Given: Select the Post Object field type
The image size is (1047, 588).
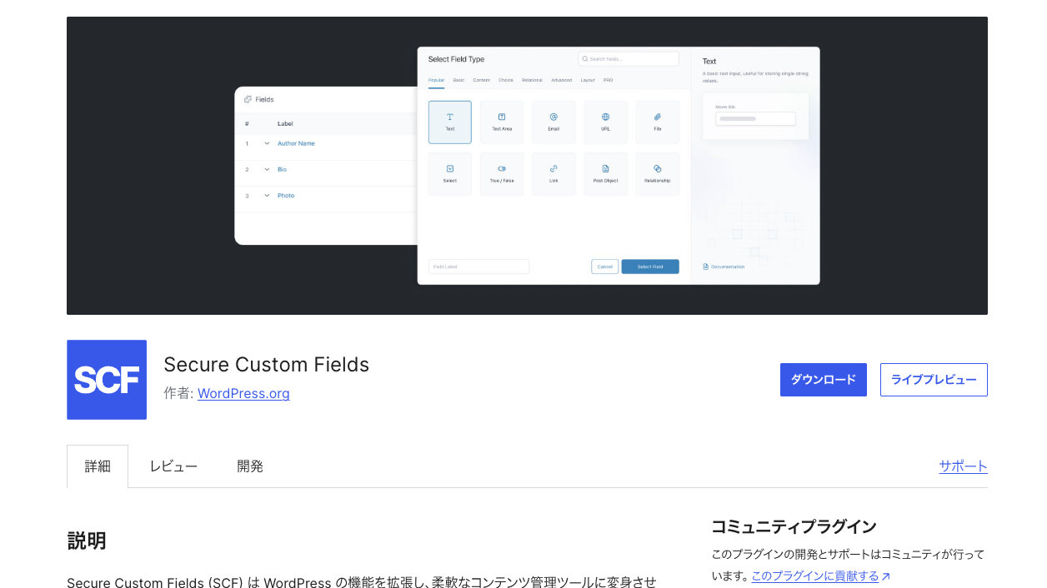Looking at the screenshot, I should pyautogui.click(x=605, y=174).
